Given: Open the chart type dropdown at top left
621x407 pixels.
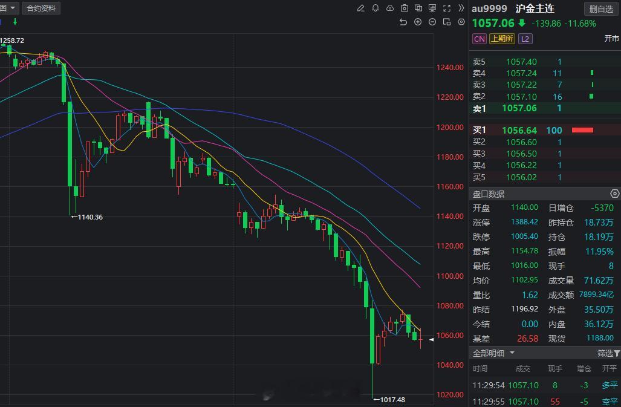Looking at the screenshot, I should click(x=8, y=8).
